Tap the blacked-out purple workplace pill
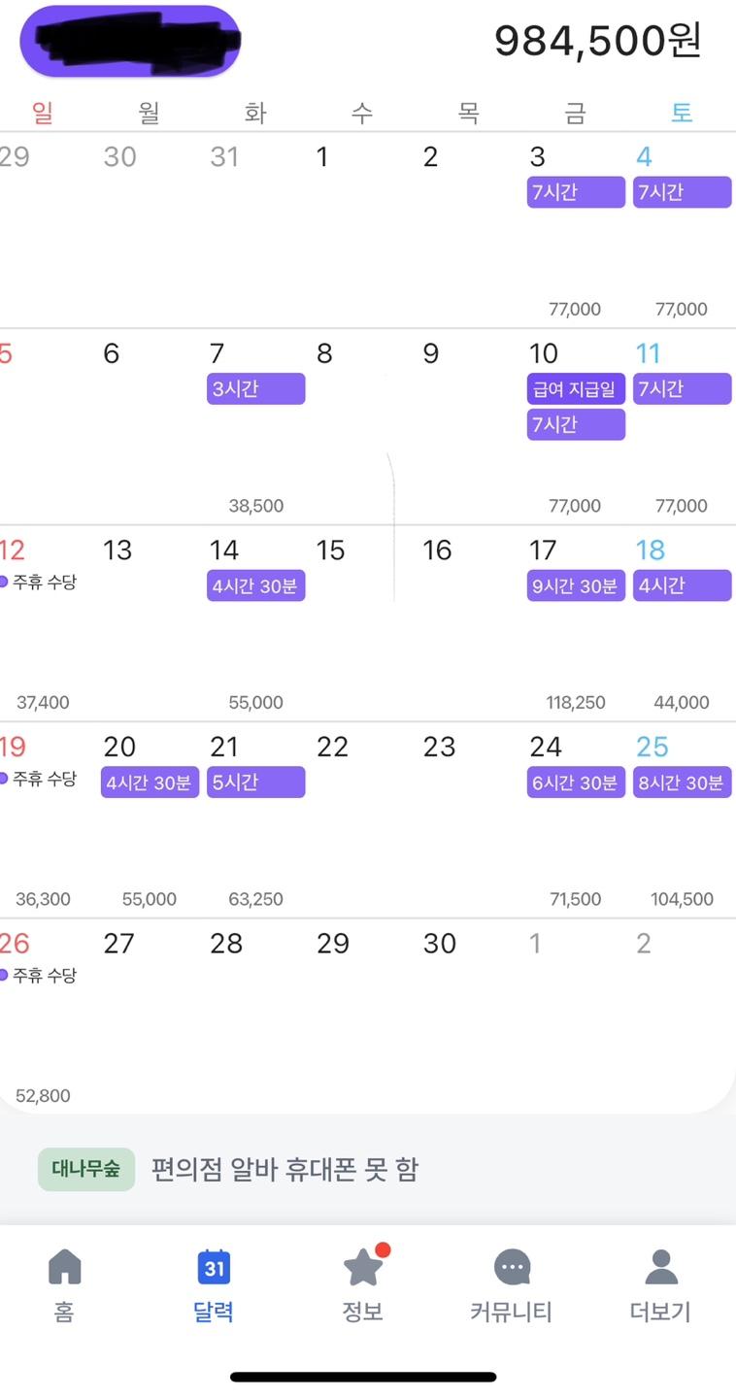 (130, 41)
